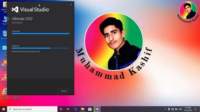200x112 pixels.
Task: Select the Internet Explorer desktop icon
Action: (x=5, y=94)
